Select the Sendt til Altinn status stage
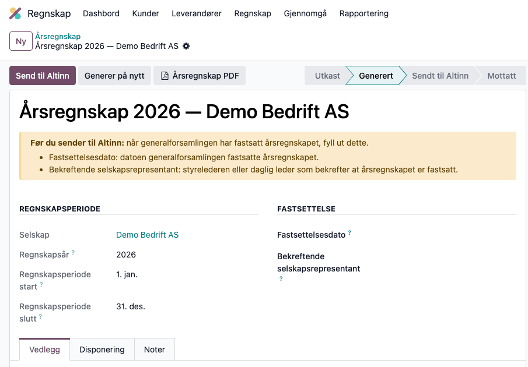The width and height of the screenshot is (528, 367). point(440,76)
